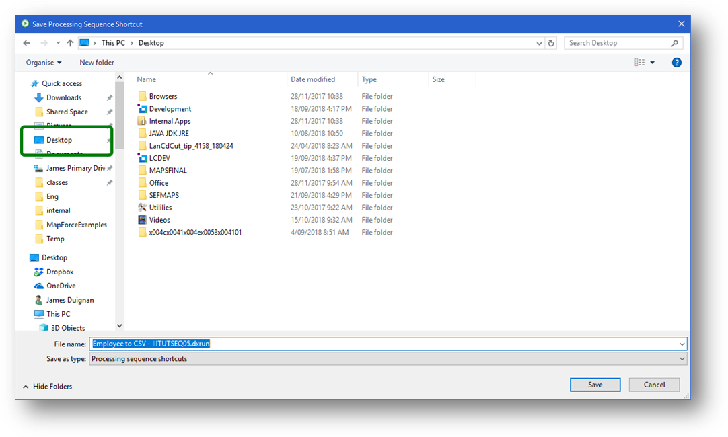The width and height of the screenshot is (728, 437).
Task: Select LanCdCut_tip_4158_180424 folder icon
Action: tap(142, 146)
